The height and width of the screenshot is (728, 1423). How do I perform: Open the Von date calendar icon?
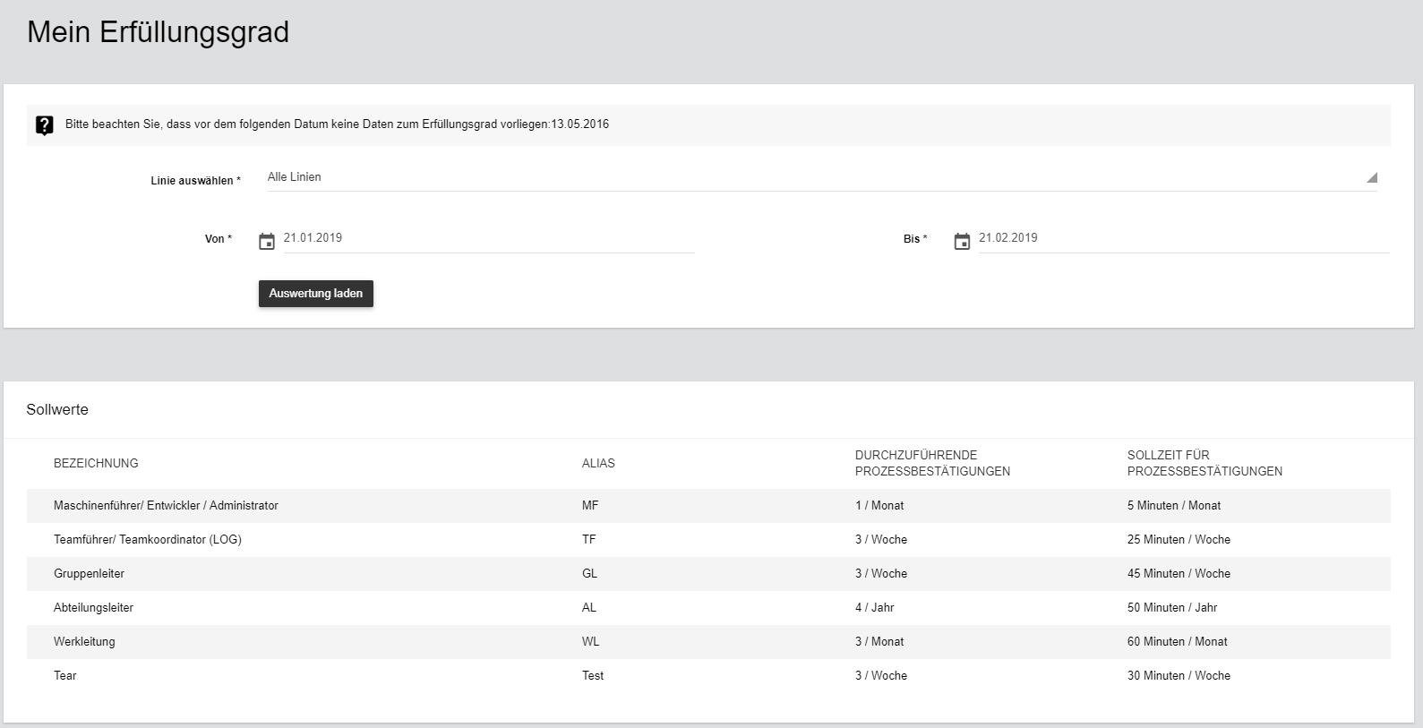[267, 241]
